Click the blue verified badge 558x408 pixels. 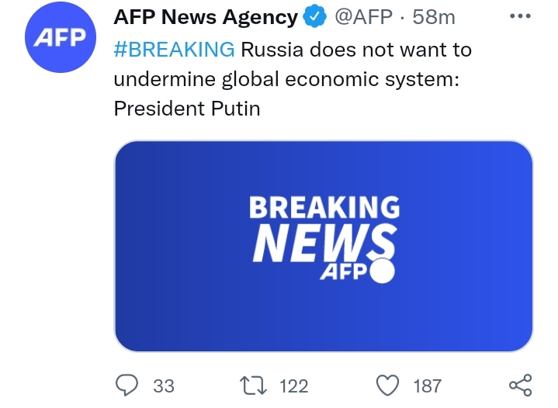tap(314, 17)
